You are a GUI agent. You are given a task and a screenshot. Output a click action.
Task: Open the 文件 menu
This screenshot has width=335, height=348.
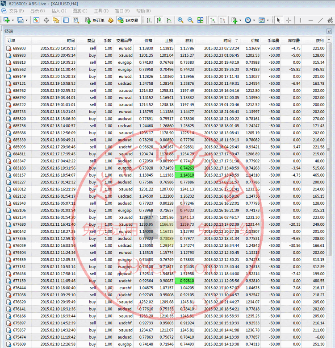click(x=16, y=11)
